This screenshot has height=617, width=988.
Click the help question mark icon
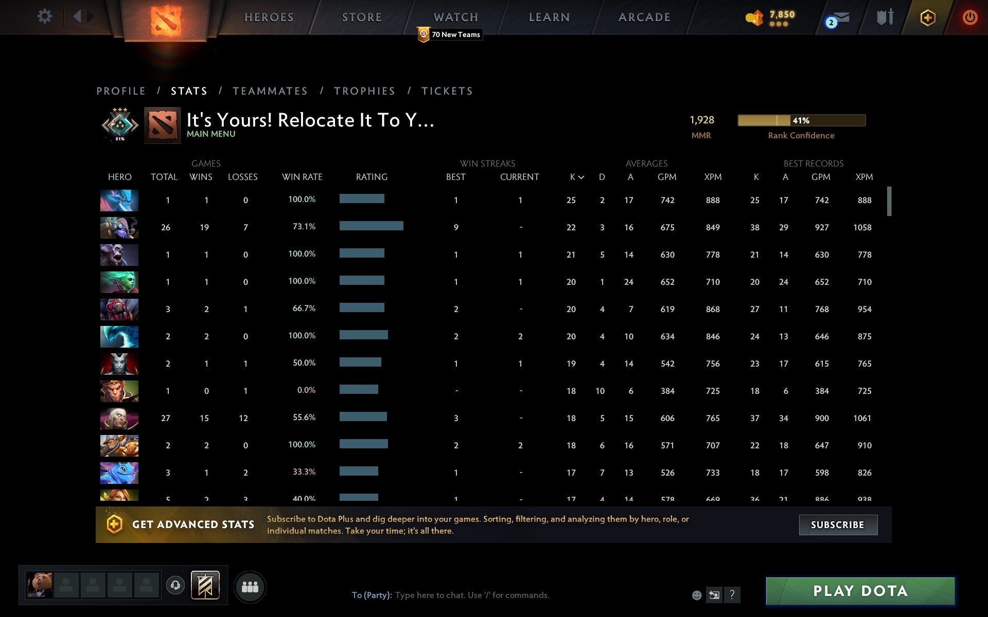[x=732, y=595]
